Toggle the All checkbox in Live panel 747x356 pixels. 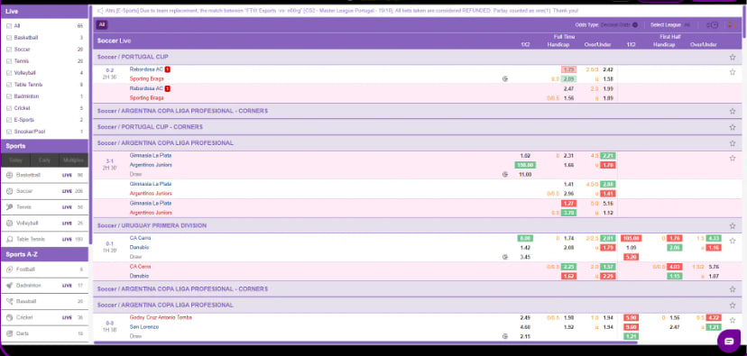9,26
